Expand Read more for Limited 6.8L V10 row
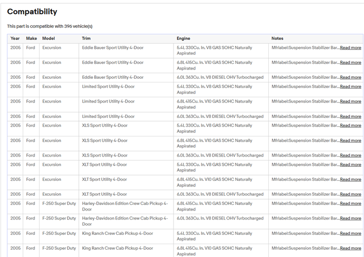The image size is (364, 257). click(x=350, y=102)
